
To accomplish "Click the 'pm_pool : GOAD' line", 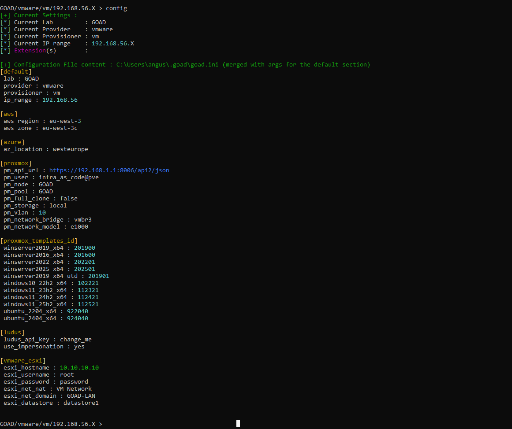I will click(28, 192).
